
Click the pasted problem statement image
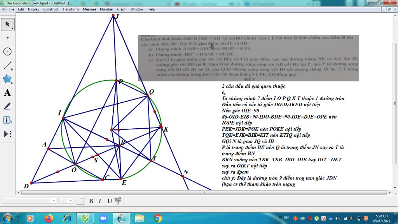click(248, 58)
